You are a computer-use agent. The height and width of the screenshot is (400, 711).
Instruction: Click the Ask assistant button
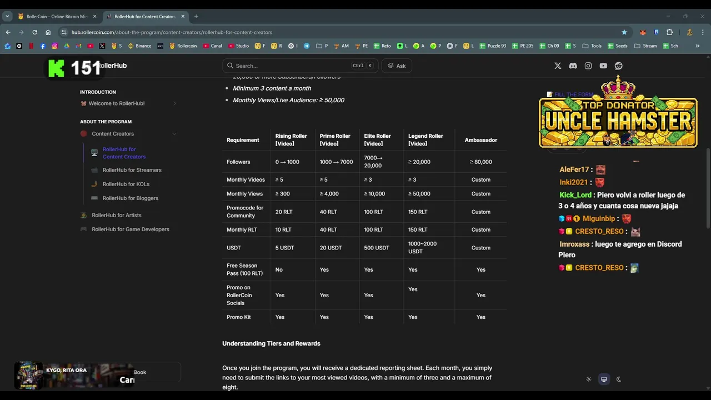[x=397, y=66]
